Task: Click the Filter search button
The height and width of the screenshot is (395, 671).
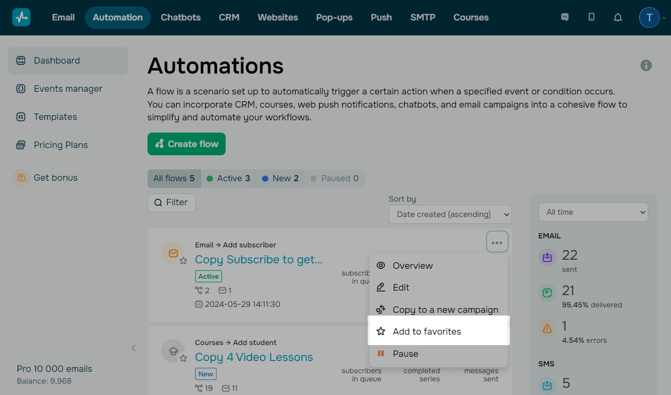Action: pos(172,202)
